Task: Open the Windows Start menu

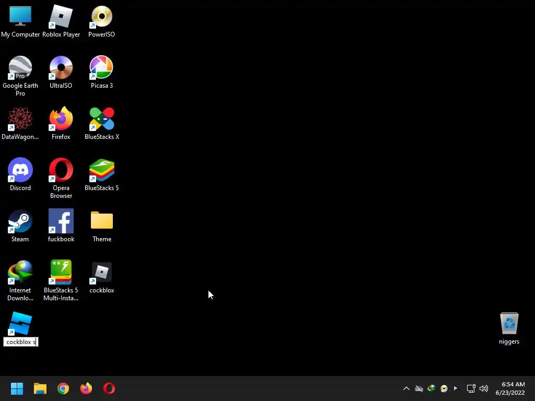Action: [x=17, y=388]
